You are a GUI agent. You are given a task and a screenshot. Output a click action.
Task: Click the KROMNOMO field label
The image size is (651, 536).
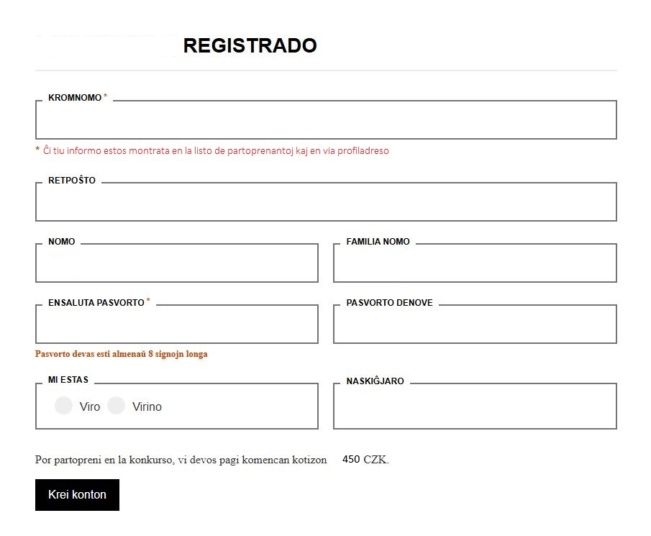point(75,98)
